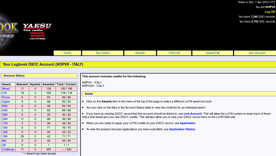Click the 453 Challenge awarded cell
This screenshot has width=276, height=156.
click(x=49, y=150)
